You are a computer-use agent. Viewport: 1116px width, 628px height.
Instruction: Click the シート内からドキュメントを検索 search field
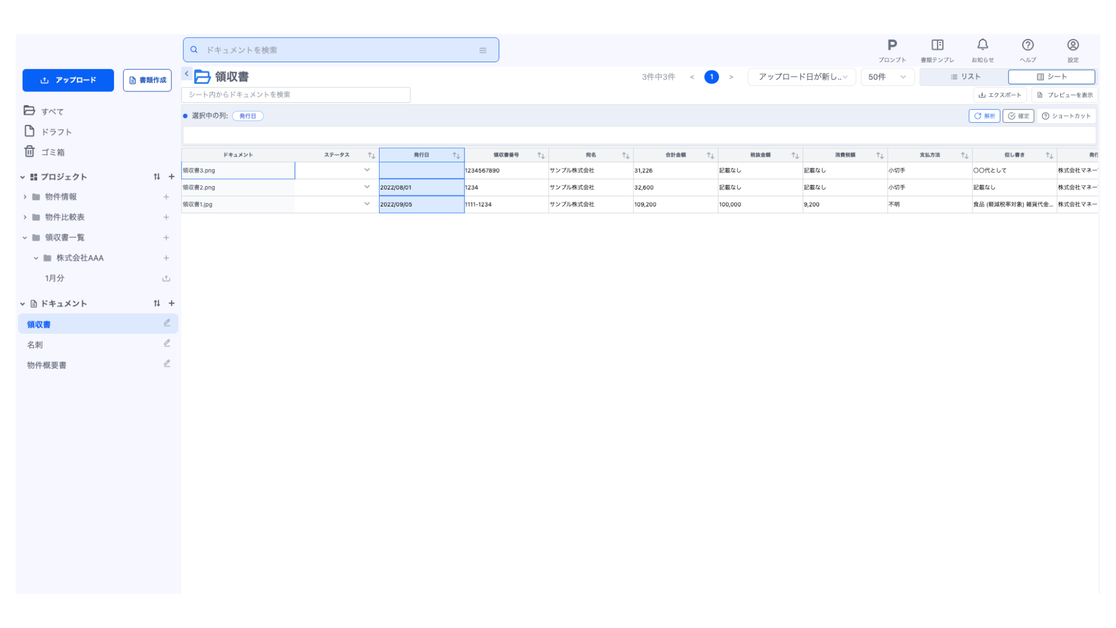pos(296,95)
